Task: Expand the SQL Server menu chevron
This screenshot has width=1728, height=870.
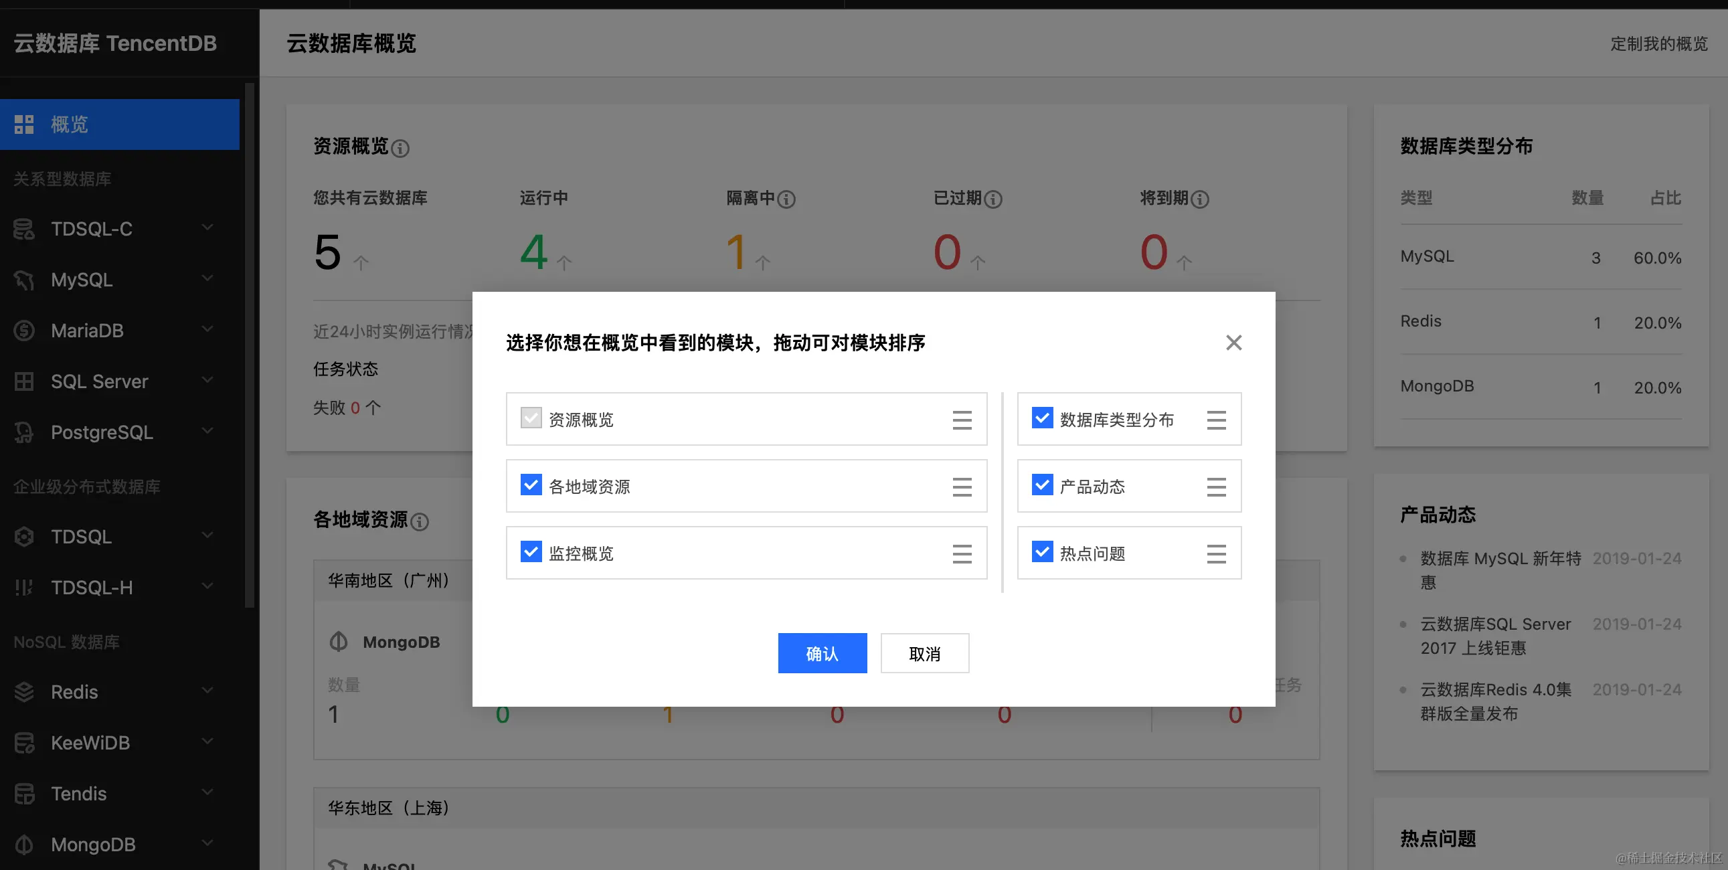Action: [208, 379]
